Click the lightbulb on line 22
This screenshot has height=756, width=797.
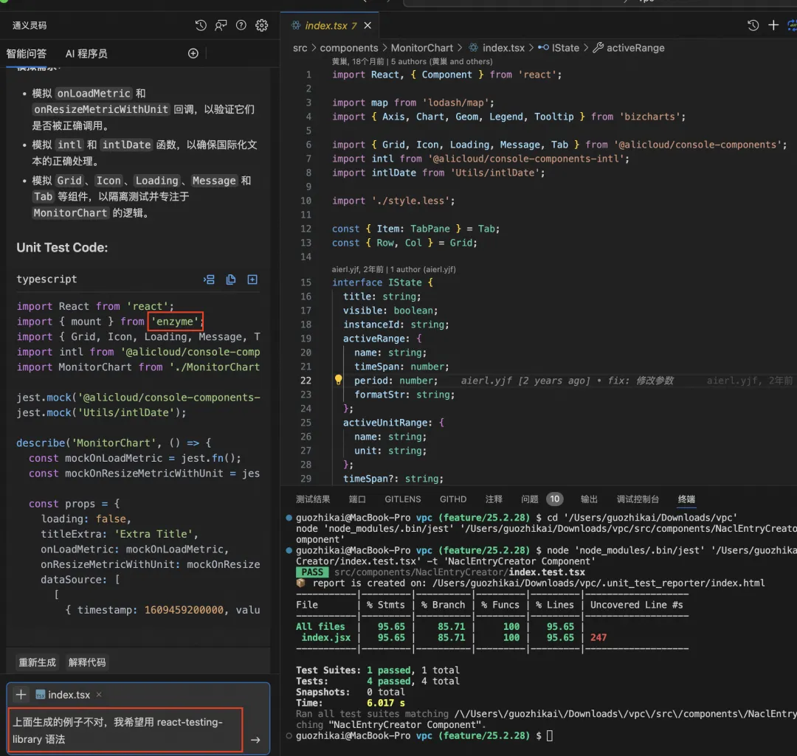[x=339, y=381]
